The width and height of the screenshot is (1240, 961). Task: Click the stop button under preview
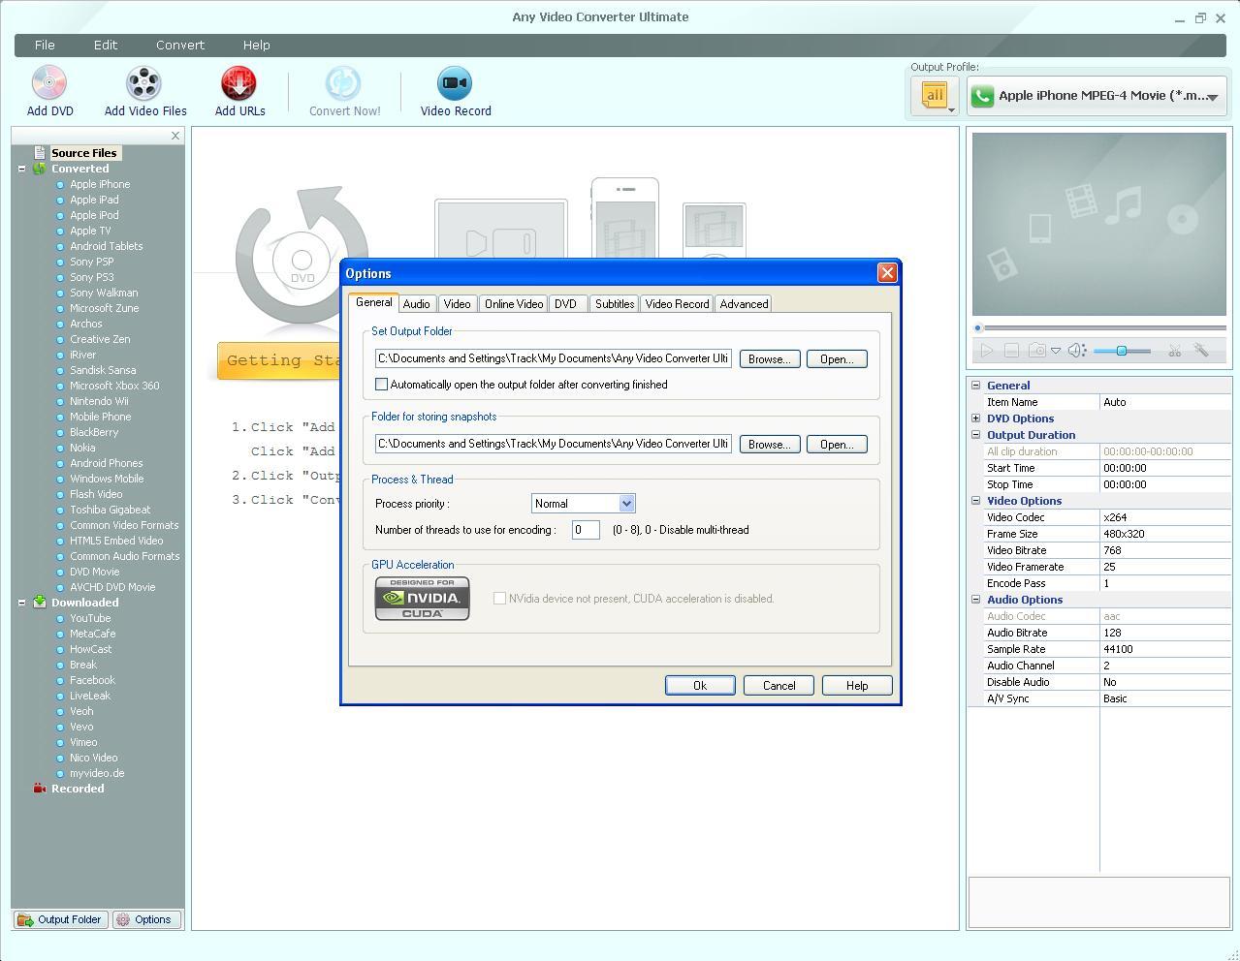[1011, 351]
